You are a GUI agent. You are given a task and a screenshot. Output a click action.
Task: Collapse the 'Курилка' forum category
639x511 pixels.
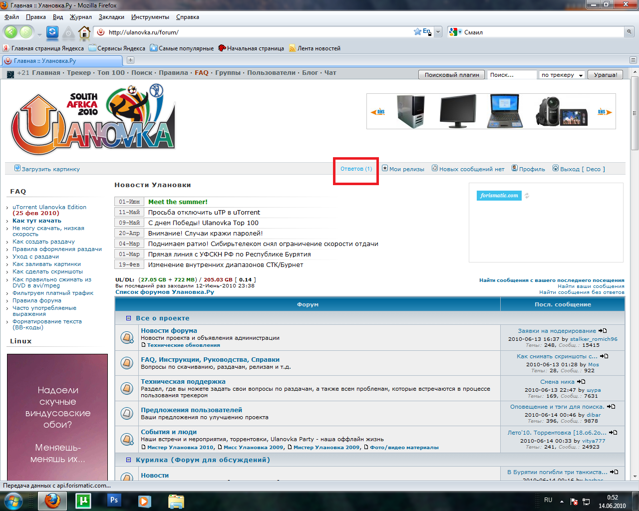(x=128, y=460)
